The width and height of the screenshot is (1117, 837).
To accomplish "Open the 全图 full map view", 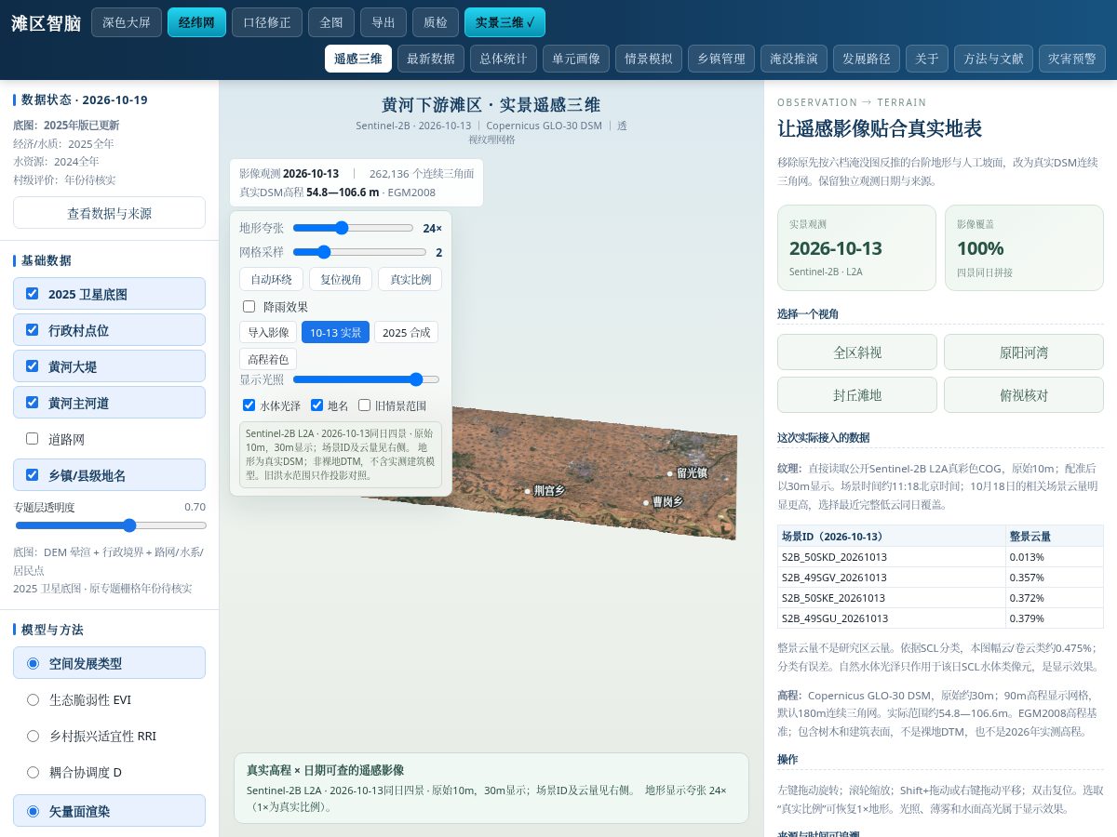I will tap(331, 22).
